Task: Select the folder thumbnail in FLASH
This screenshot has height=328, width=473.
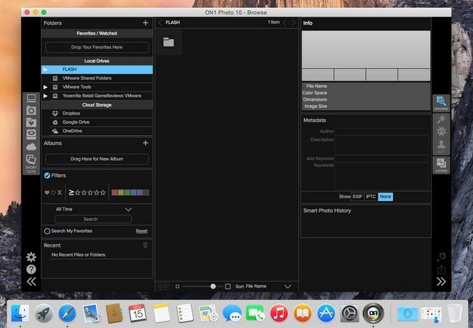Action: coord(169,42)
